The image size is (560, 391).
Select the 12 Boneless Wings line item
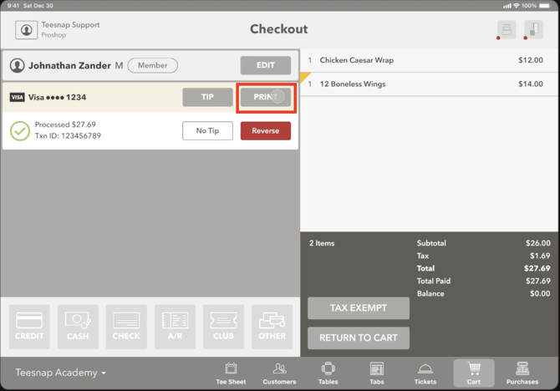click(429, 84)
